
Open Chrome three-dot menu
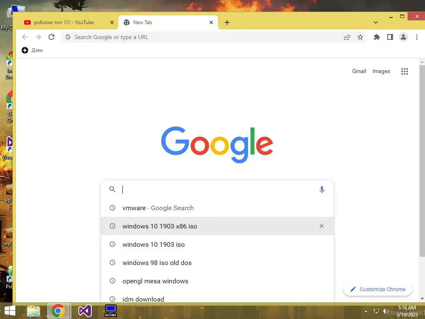coord(417,37)
